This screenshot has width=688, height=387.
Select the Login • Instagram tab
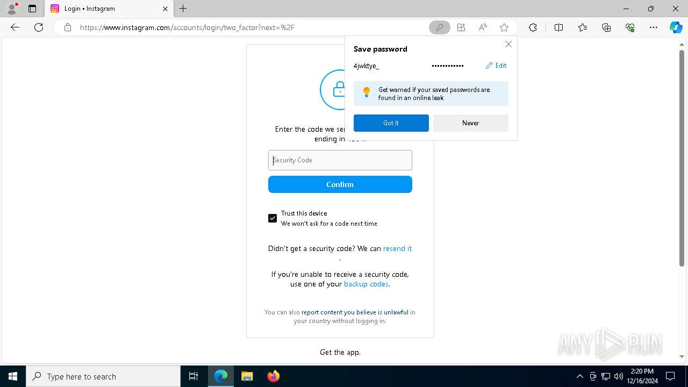[x=109, y=9]
